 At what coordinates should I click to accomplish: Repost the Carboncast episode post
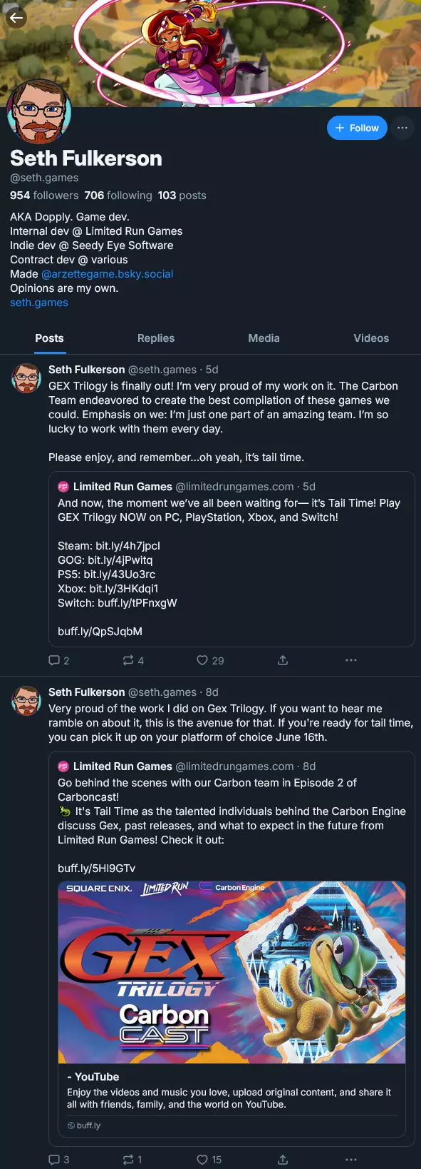coord(132,1160)
